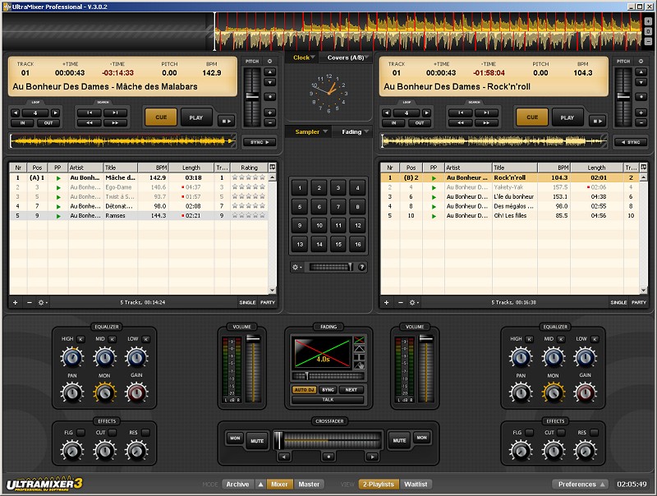657x496 pixels.
Task: Move crossfader left with arrow button
Action: point(284,457)
